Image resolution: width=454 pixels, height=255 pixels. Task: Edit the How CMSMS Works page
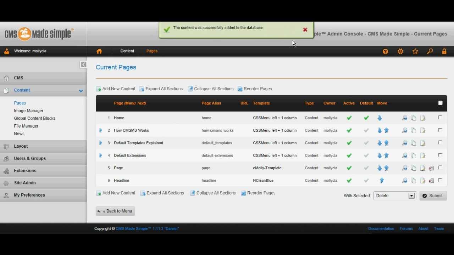coord(423,131)
